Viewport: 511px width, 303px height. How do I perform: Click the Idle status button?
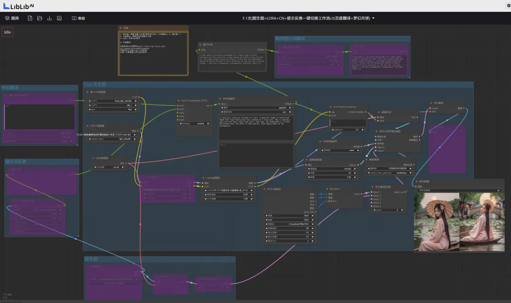(x=8, y=32)
